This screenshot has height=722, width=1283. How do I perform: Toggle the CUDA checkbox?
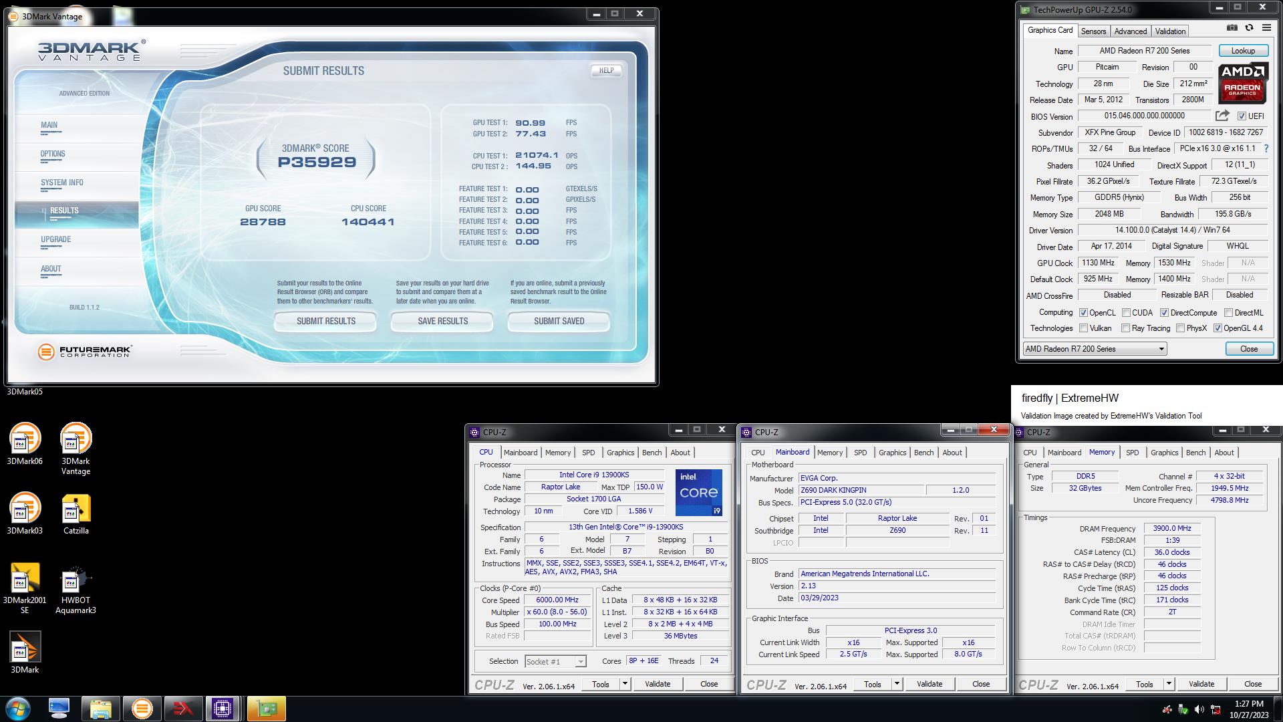(1126, 313)
